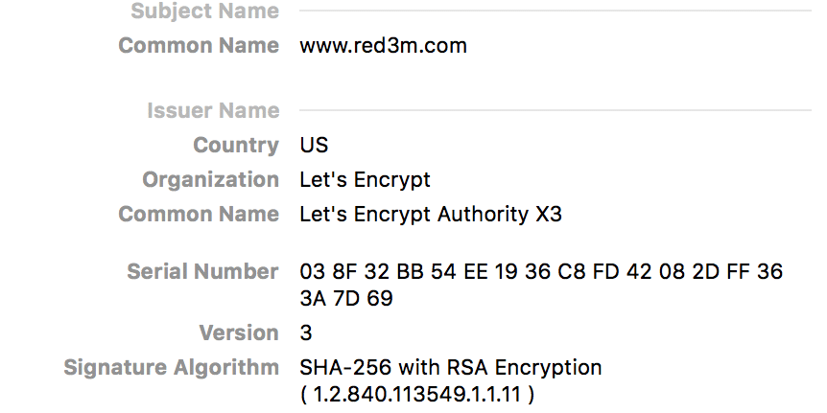Click the Serial Number label
827x413 pixels.
[x=202, y=272]
